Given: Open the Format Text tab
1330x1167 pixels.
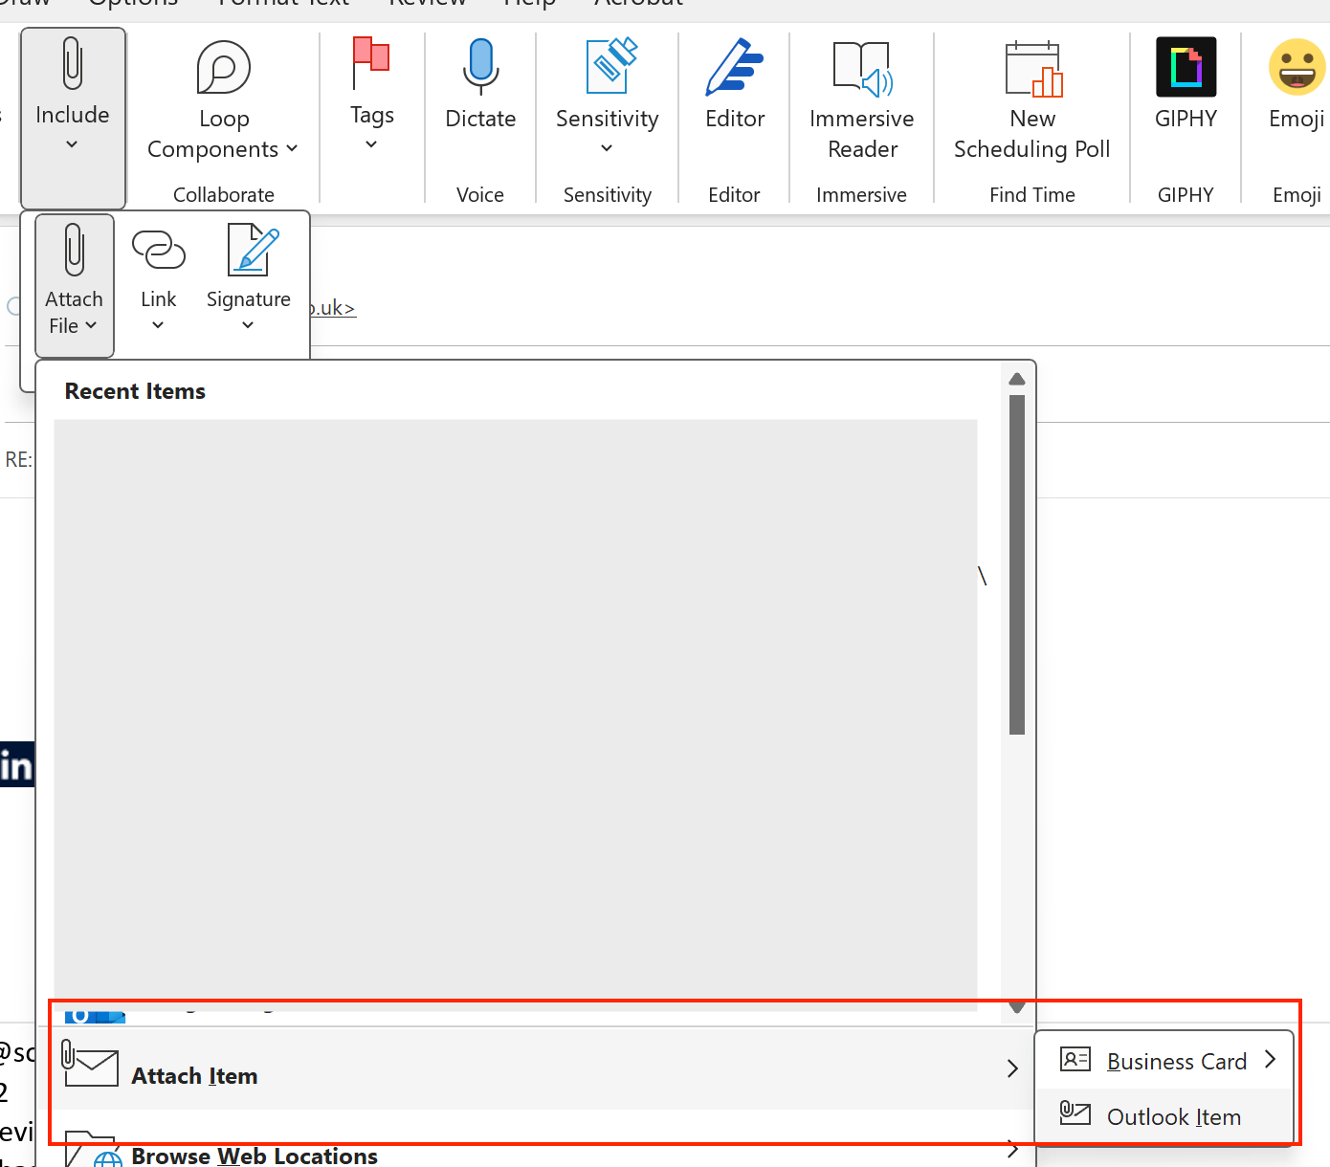Looking at the screenshot, I should click(282, 5).
